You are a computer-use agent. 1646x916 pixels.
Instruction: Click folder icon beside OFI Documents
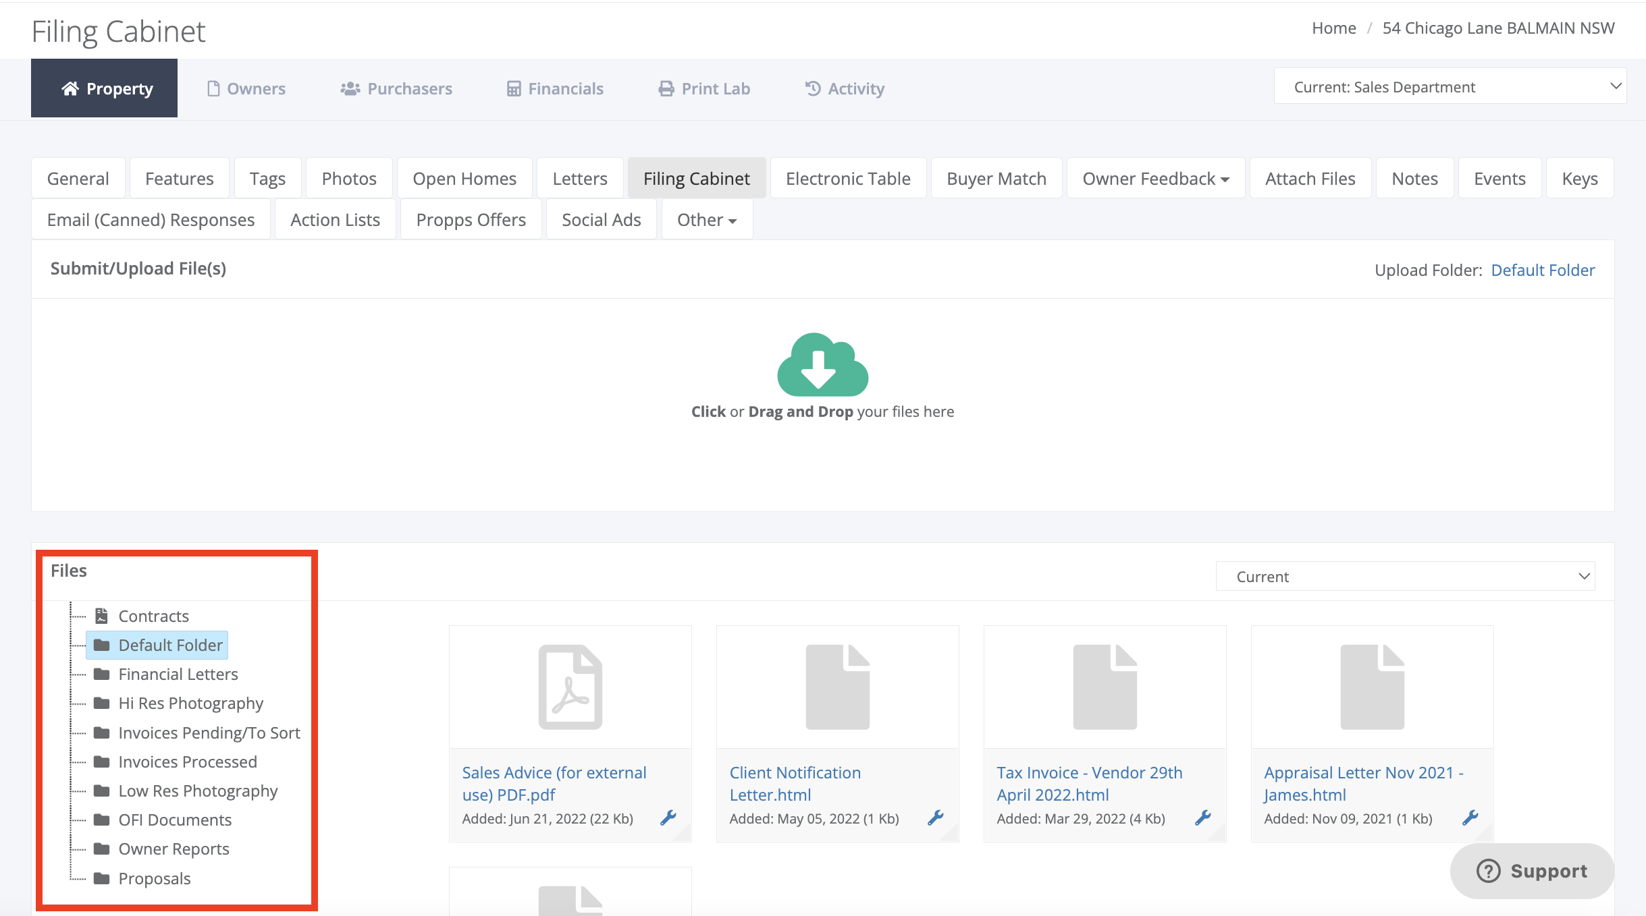[x=102, y=820]
